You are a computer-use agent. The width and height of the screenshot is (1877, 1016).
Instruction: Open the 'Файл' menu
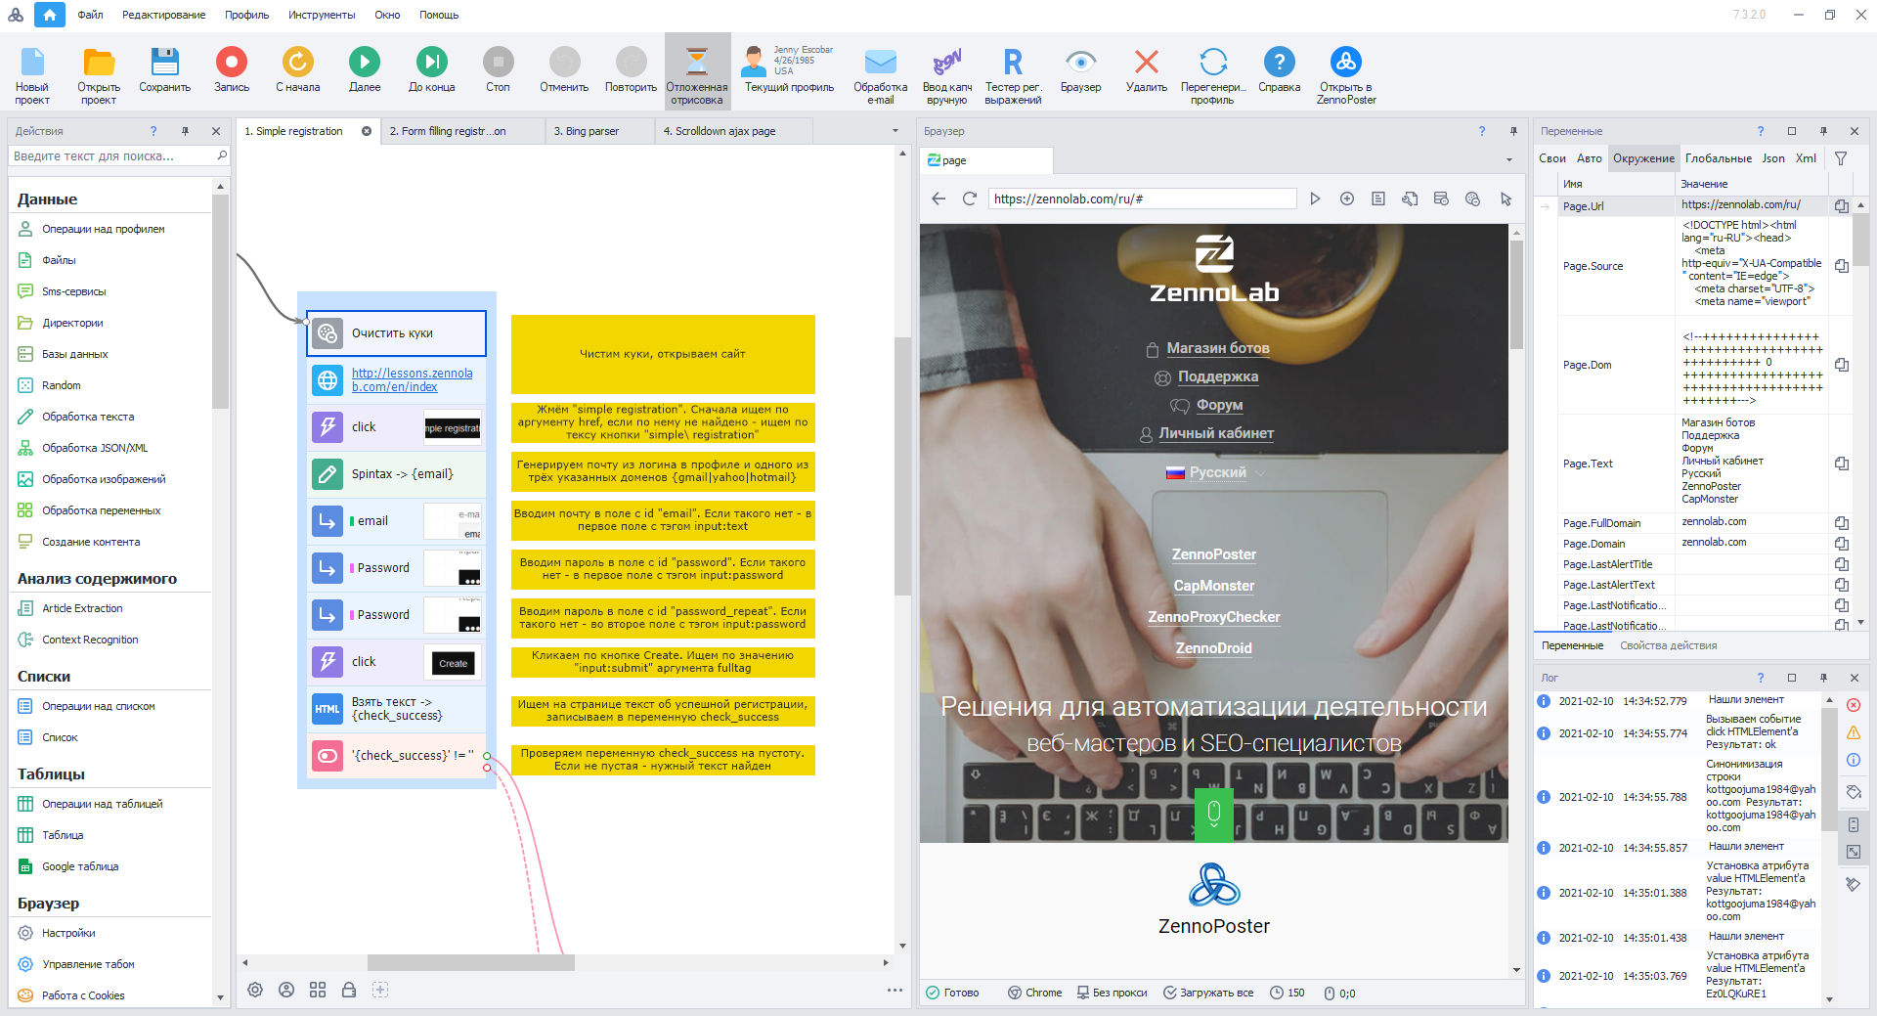(x=90, y=15)
